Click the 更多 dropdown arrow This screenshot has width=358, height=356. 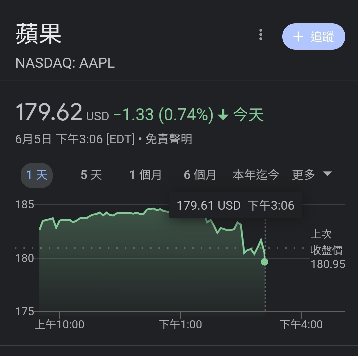[x=327, y=174]
